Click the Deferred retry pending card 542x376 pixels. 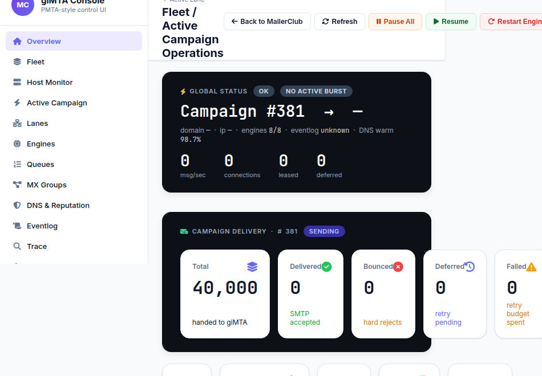(x=455, y=294)
